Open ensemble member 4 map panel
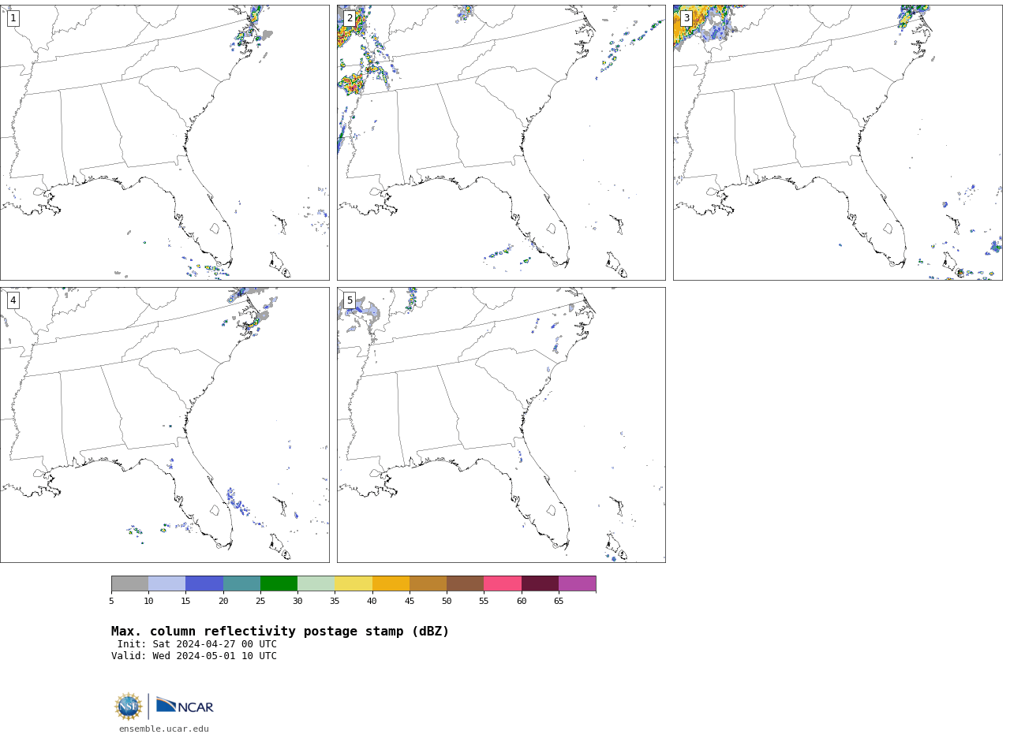The width and height of the screenshot is (1010, 738). pyautogui.click(x=164, y=425)
